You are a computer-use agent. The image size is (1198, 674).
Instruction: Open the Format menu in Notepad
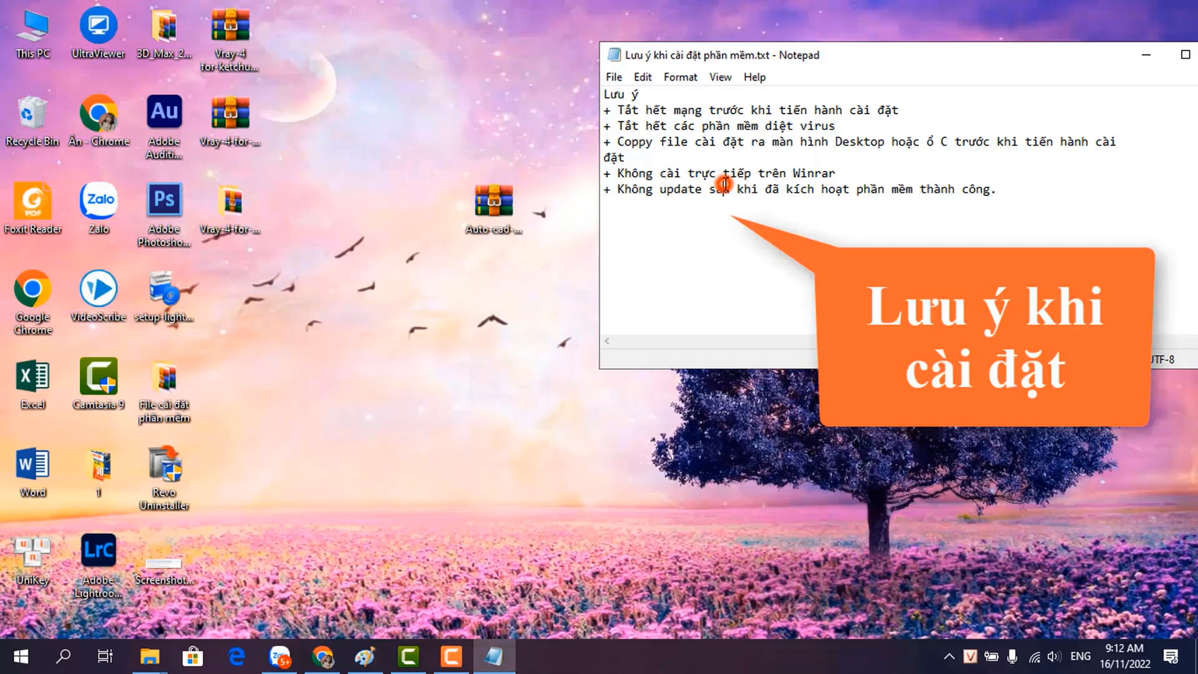coord(680,77)
